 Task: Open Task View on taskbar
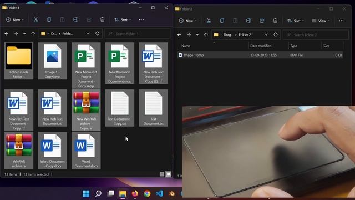click(x=110, y=193)
